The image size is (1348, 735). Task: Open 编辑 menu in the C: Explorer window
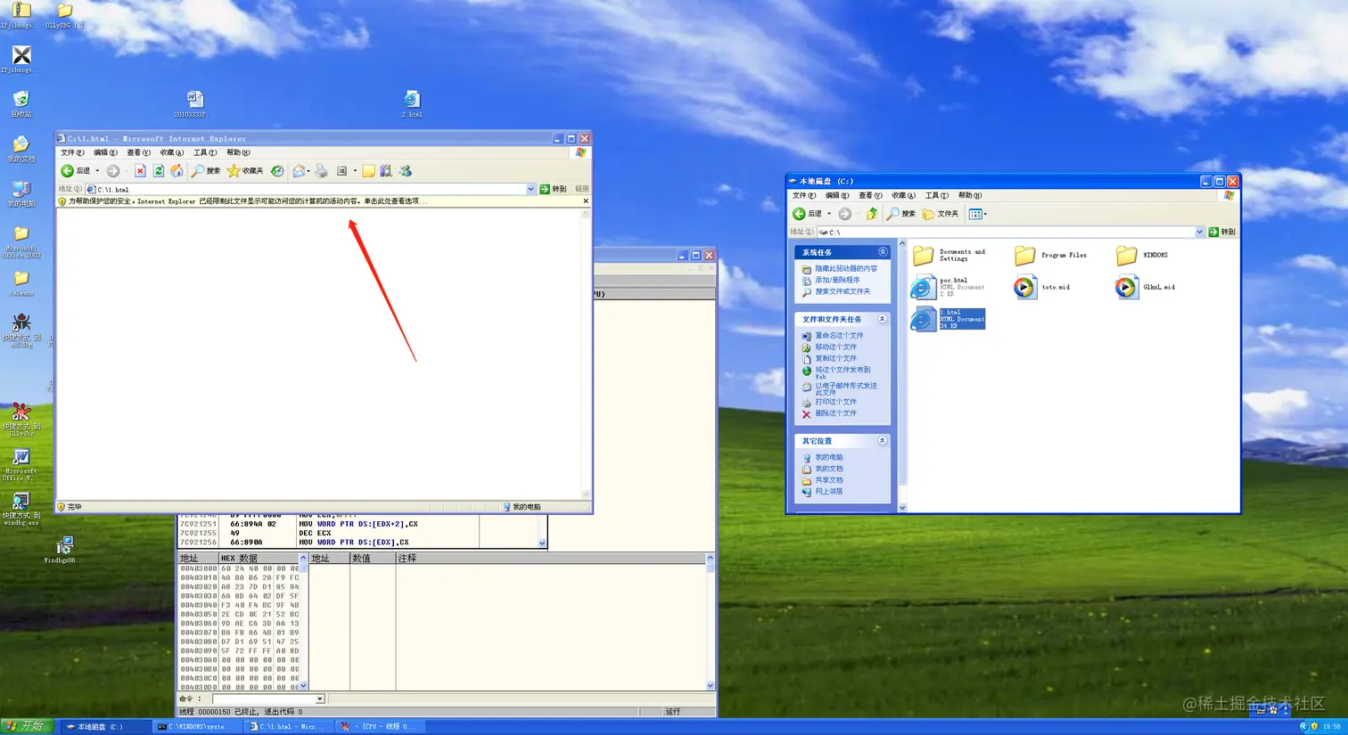pos(837,195)
